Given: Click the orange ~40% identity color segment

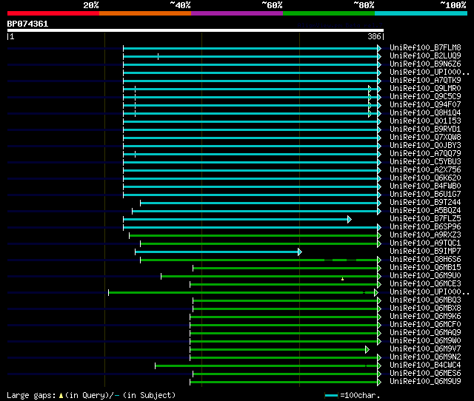Looking at the screenshot, I should pyautogui.click(x=145, y=13).
